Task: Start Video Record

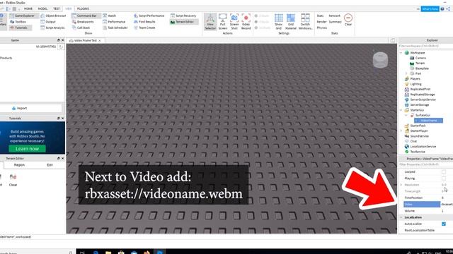Action: pyautogui.click(x=246, y=22)
